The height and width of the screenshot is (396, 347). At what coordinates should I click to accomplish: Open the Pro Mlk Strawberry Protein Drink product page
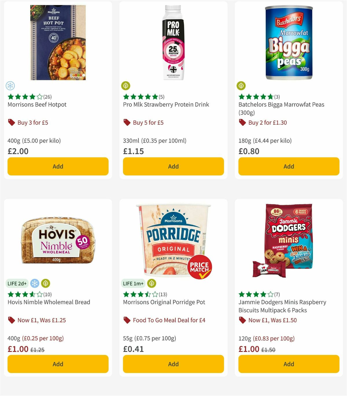coord(165,104)
